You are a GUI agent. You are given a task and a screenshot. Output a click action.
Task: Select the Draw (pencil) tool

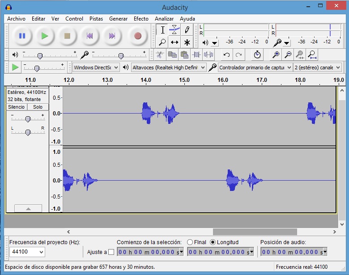coord(187,30)
